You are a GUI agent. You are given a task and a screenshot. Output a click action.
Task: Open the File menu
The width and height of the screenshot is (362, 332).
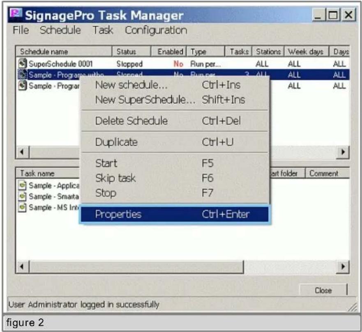pyautogui.click(x=21, y=30)
